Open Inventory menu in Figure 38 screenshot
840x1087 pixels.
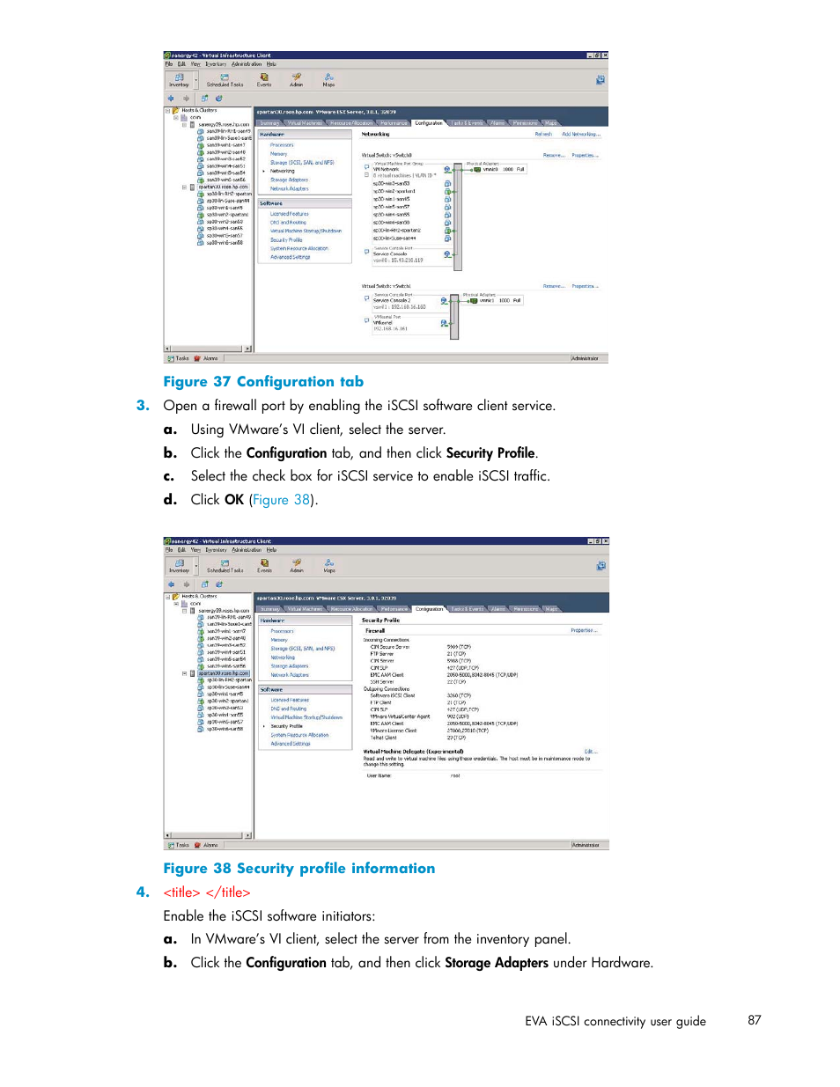(216, 549)
